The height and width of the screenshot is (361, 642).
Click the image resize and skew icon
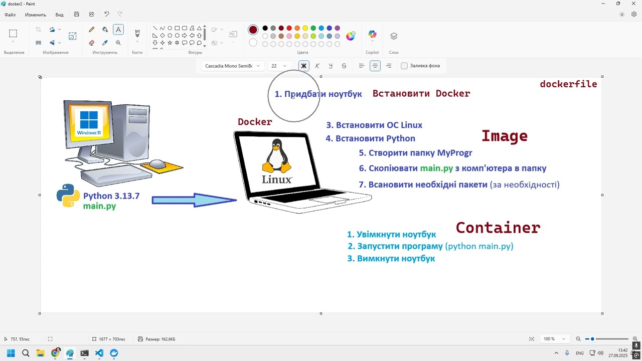72,36
